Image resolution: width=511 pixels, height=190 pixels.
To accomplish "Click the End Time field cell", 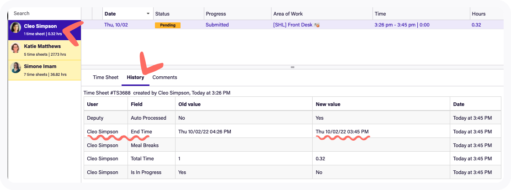I will 151,132.
